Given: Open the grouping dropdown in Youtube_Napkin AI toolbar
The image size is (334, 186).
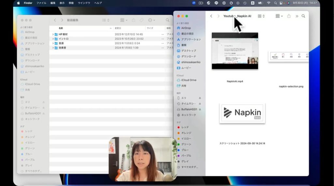Looking at the screenshot, I should pyautogui.click(x=279, y=16).
